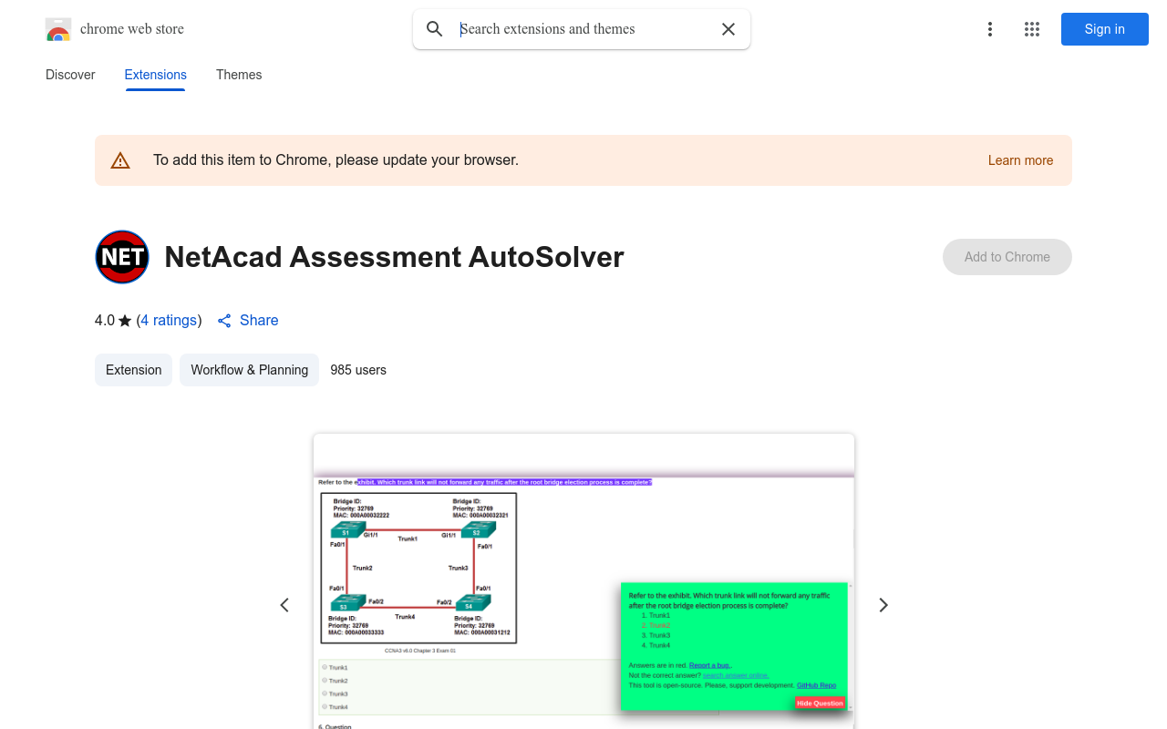
Task: Open the Learn more link
Action: click(x=1020, y=160)
